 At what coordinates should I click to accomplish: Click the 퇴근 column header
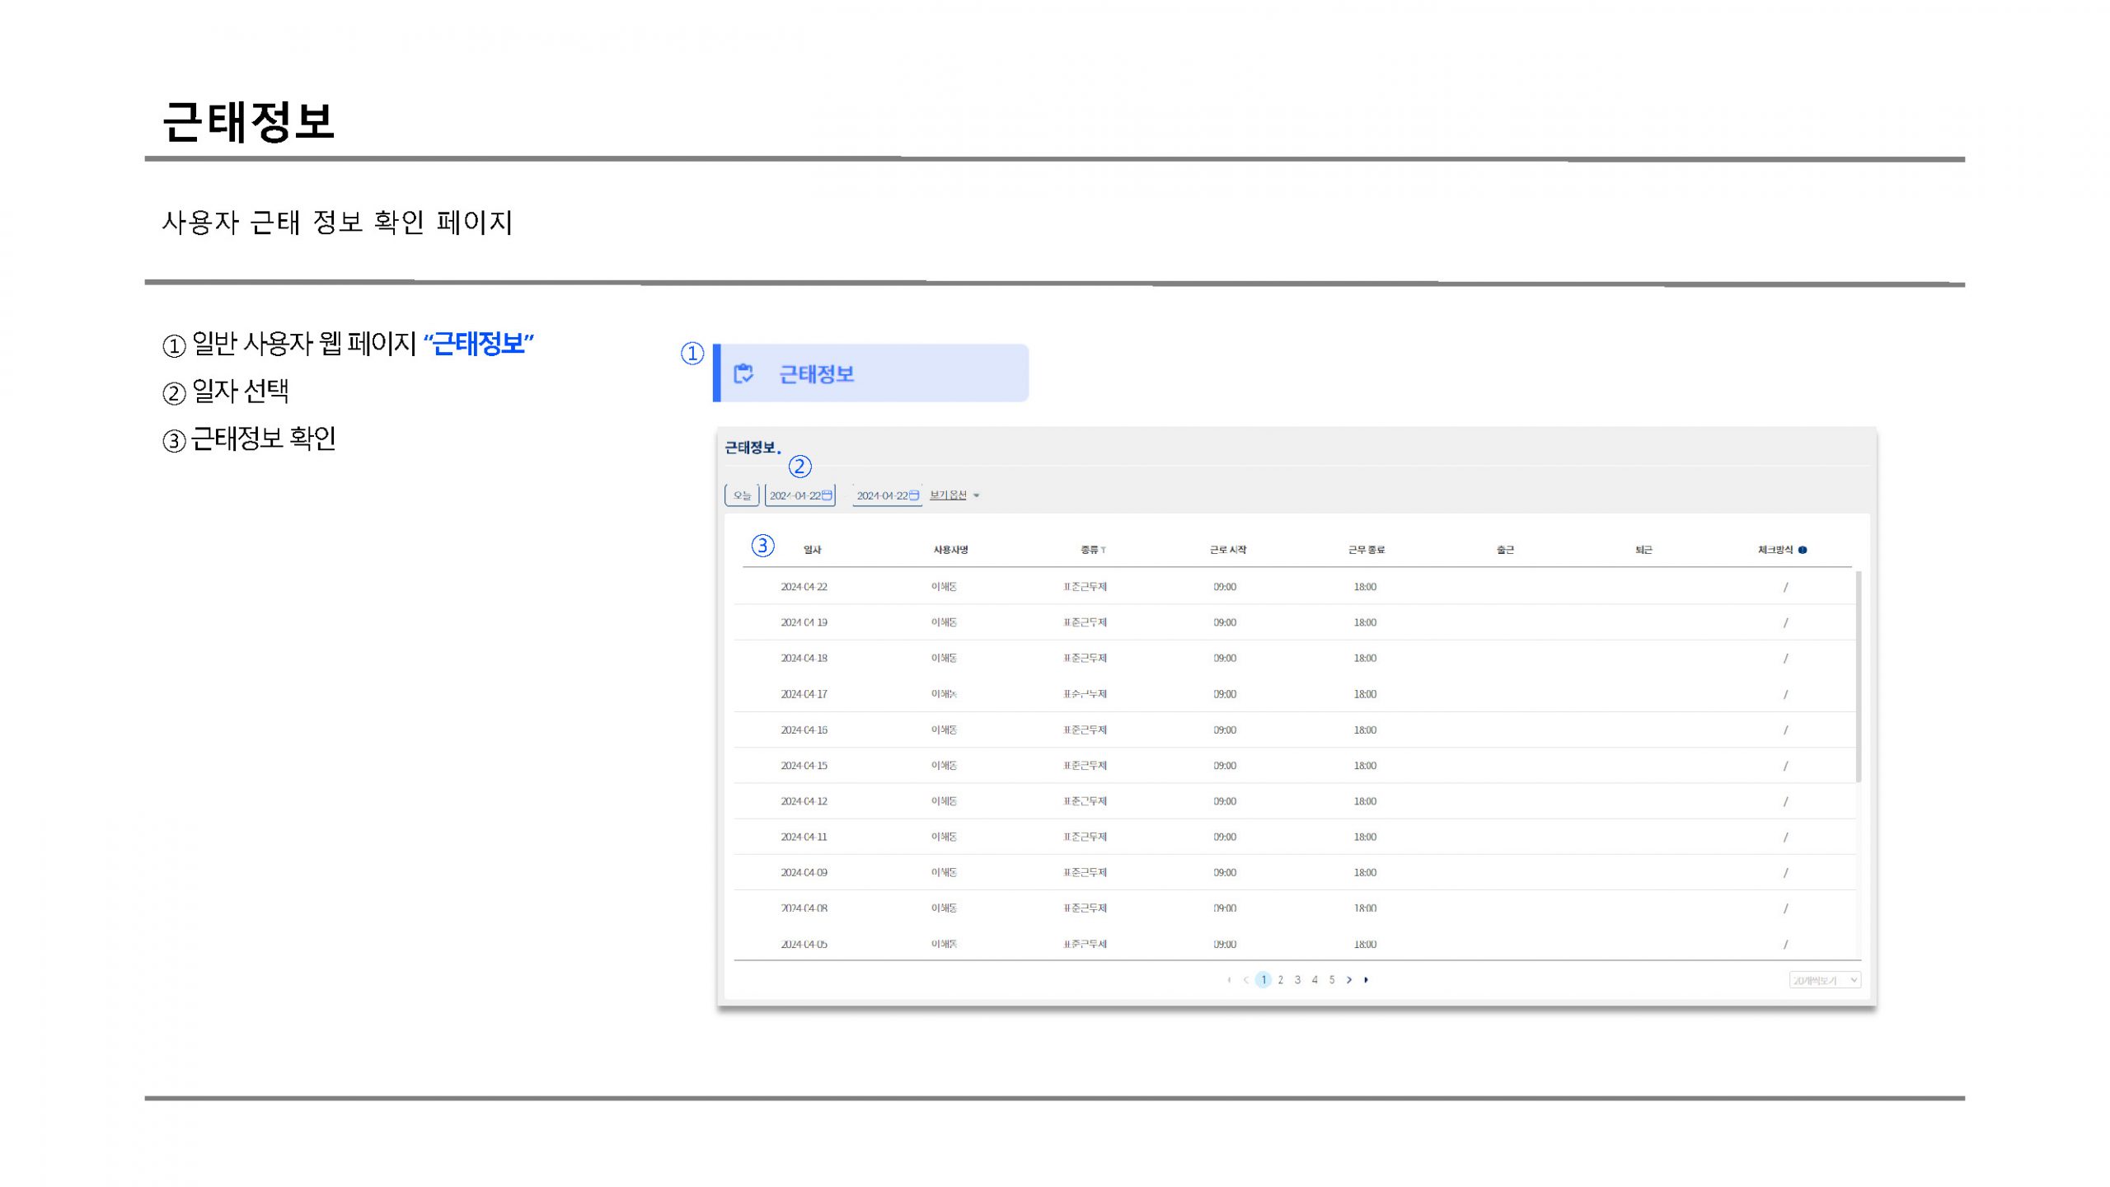1643,550
